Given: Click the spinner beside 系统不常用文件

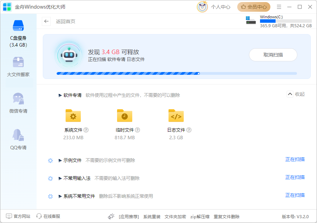Looking at the screenshot, I should click(50, 196).
